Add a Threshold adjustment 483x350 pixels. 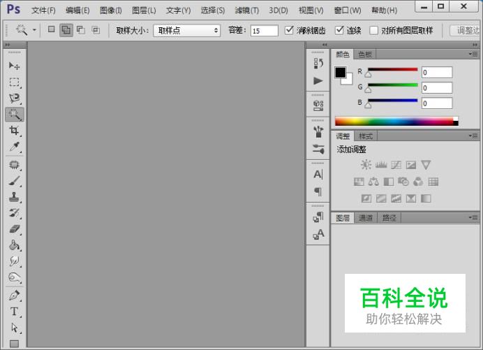pos(396,198)
